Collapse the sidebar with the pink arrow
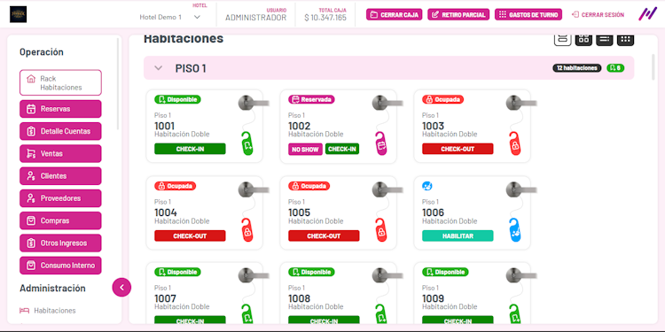 pyautogui.click(x=121, y=288)
